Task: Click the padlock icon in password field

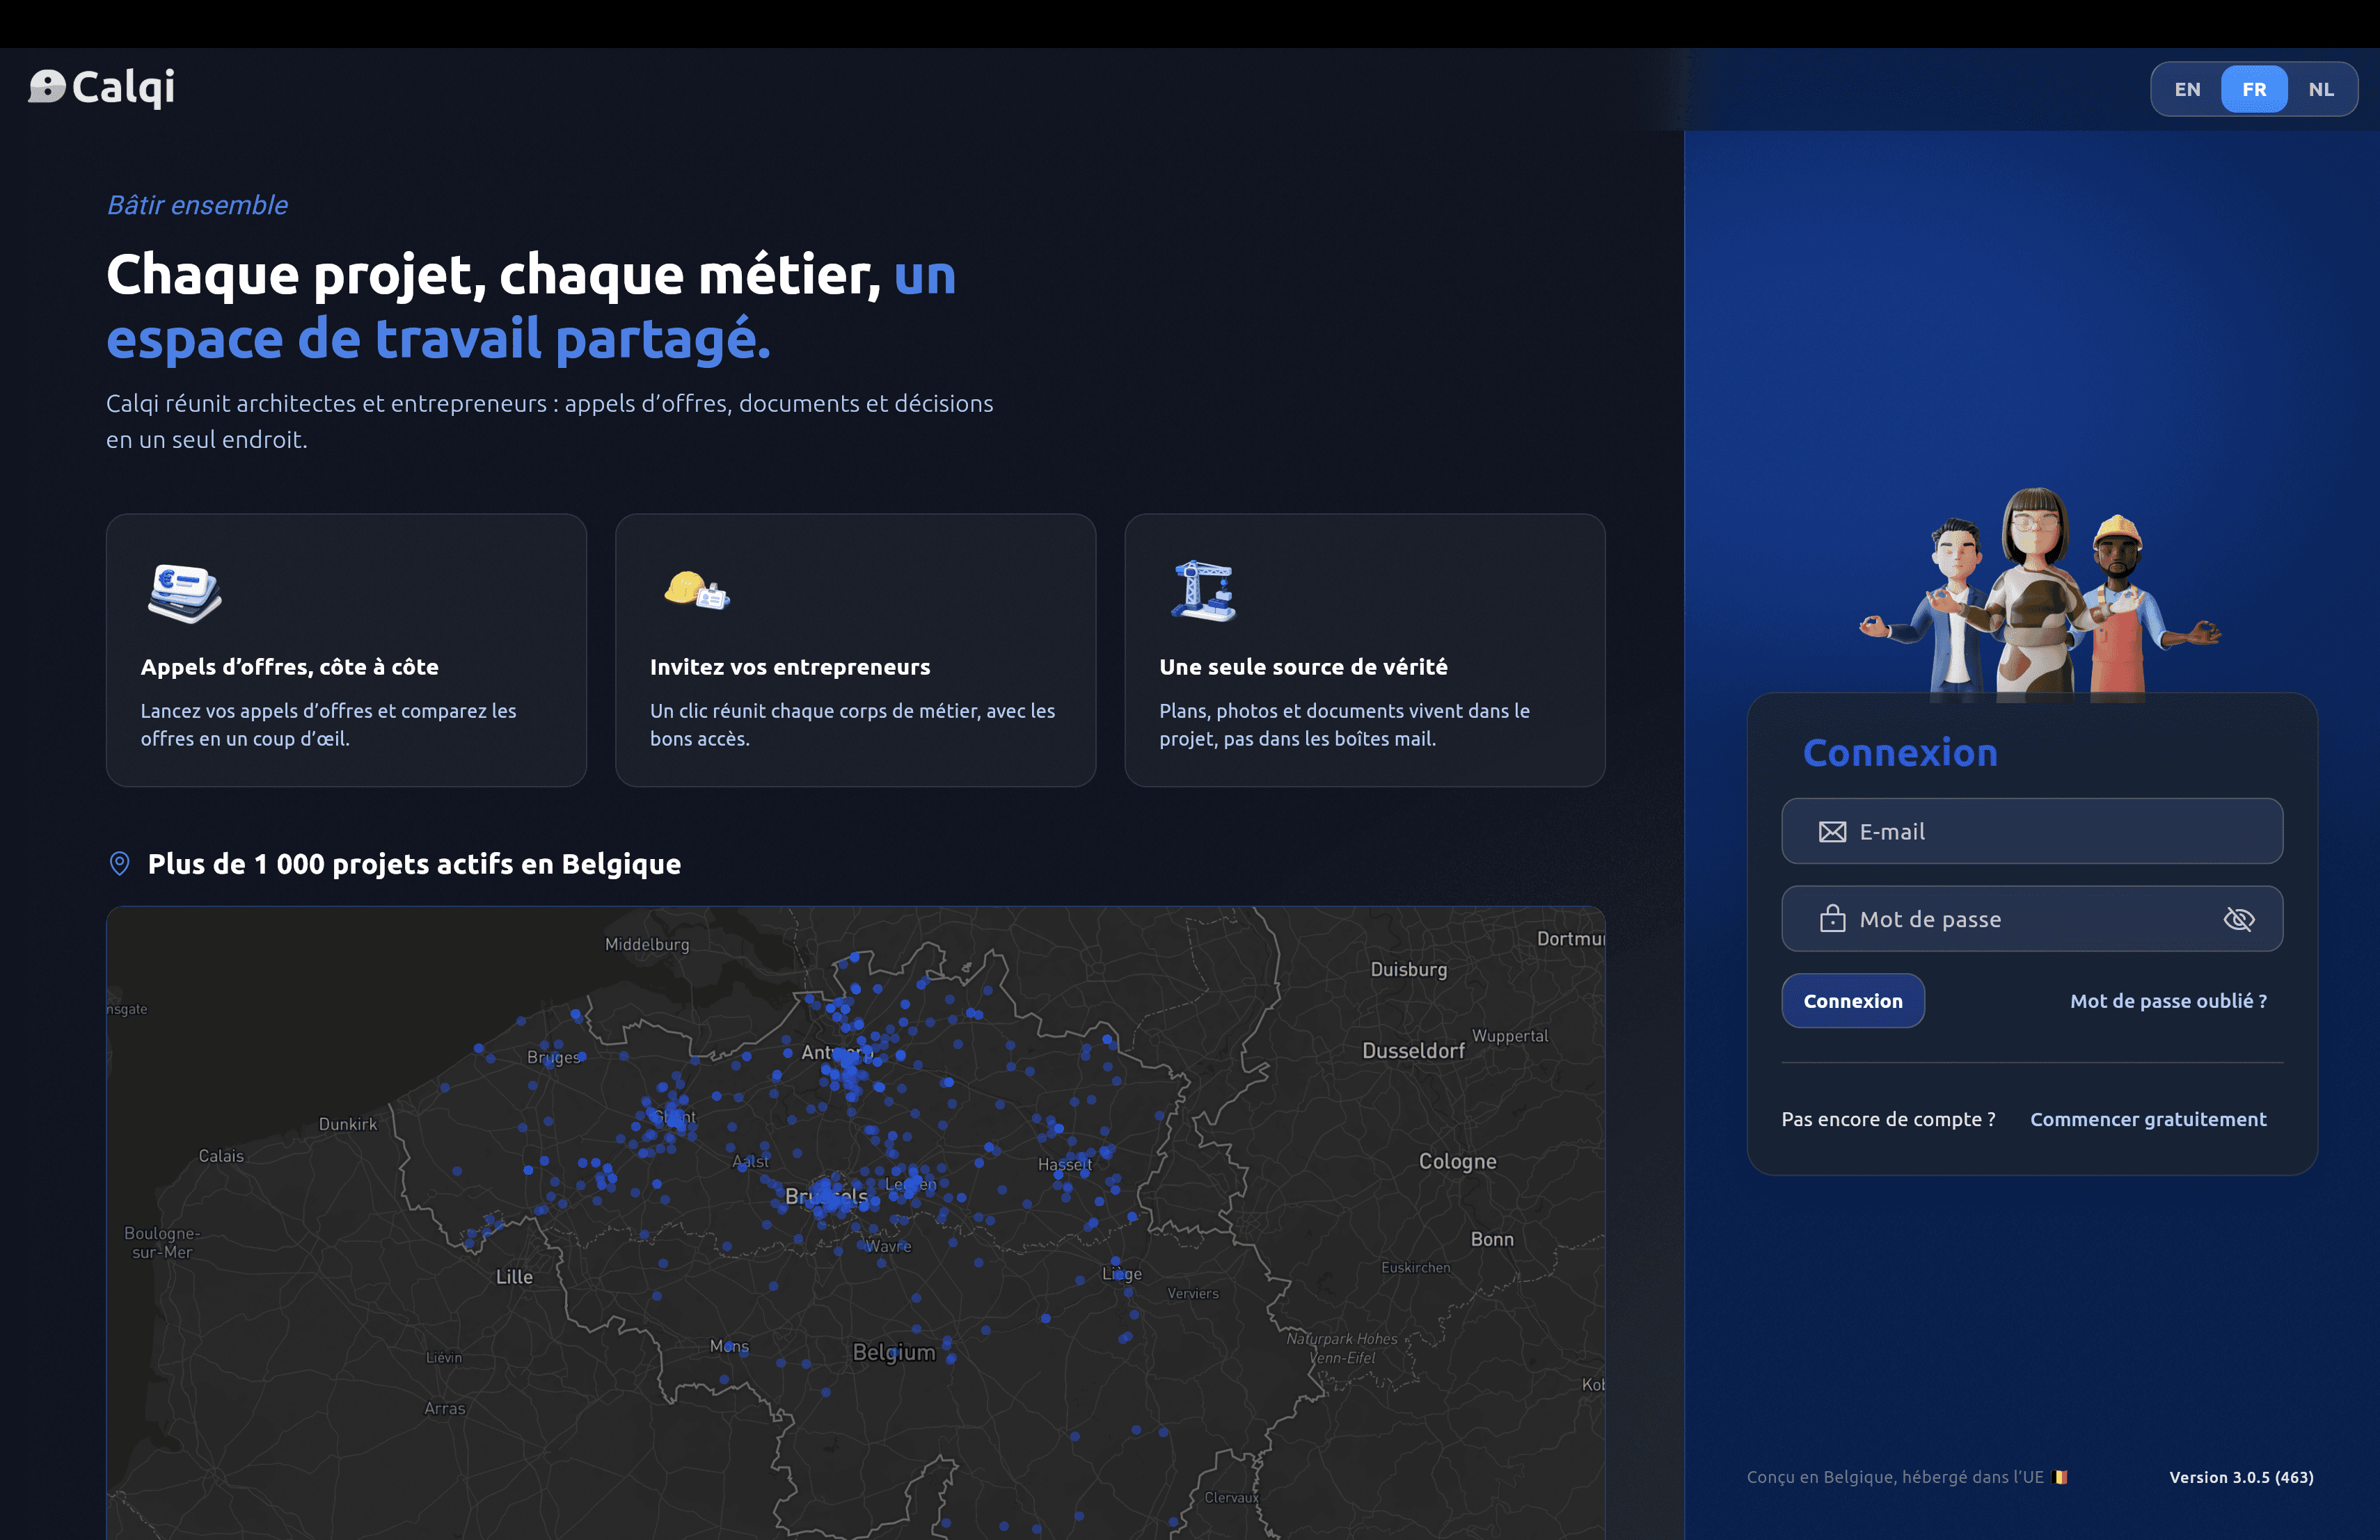Action: click(x=1832, y=918)
